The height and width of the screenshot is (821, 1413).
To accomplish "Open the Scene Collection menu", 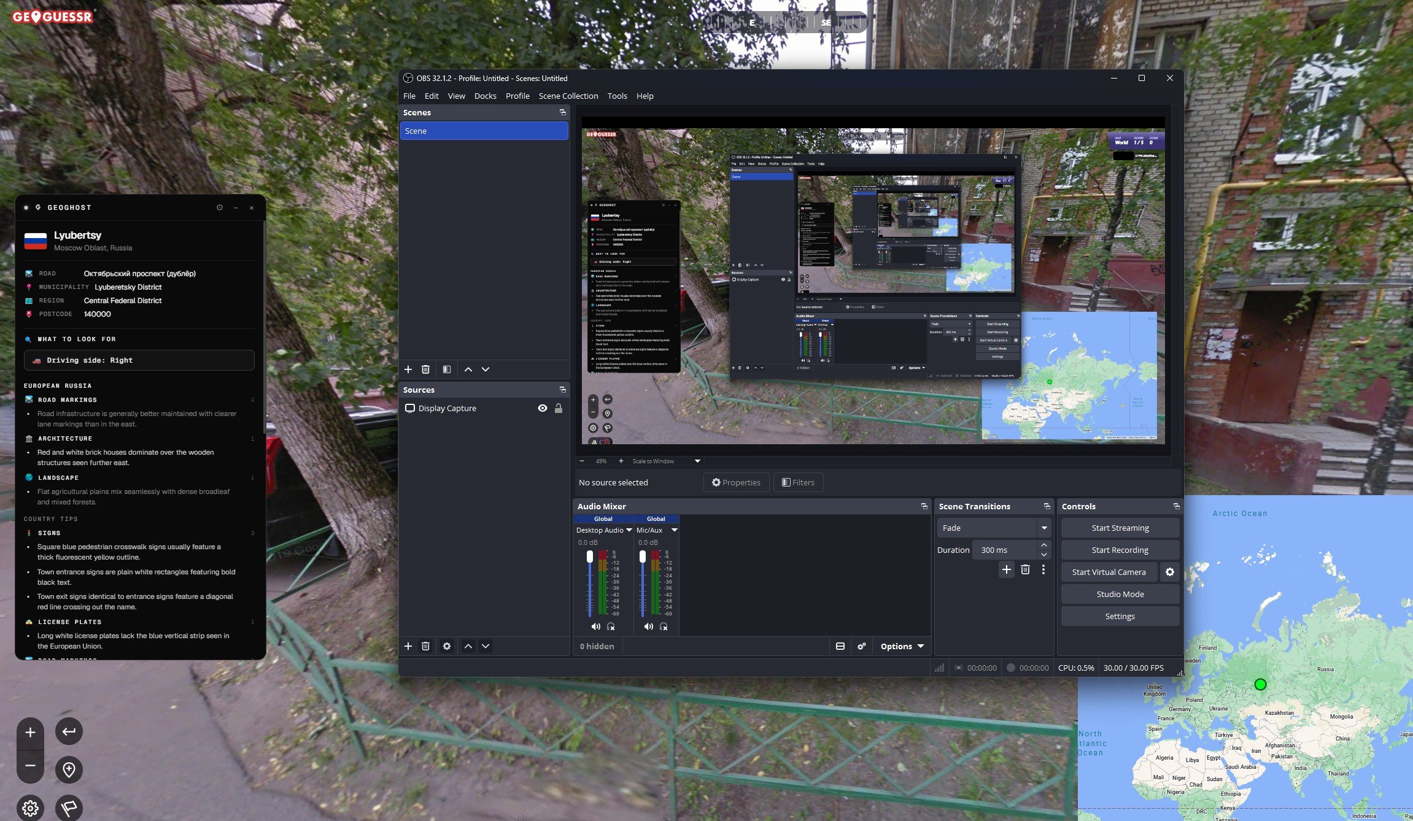I will click(568, 96).
